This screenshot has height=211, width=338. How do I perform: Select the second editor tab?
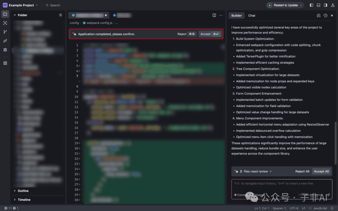pyautogui.click(x=122, y=15)
